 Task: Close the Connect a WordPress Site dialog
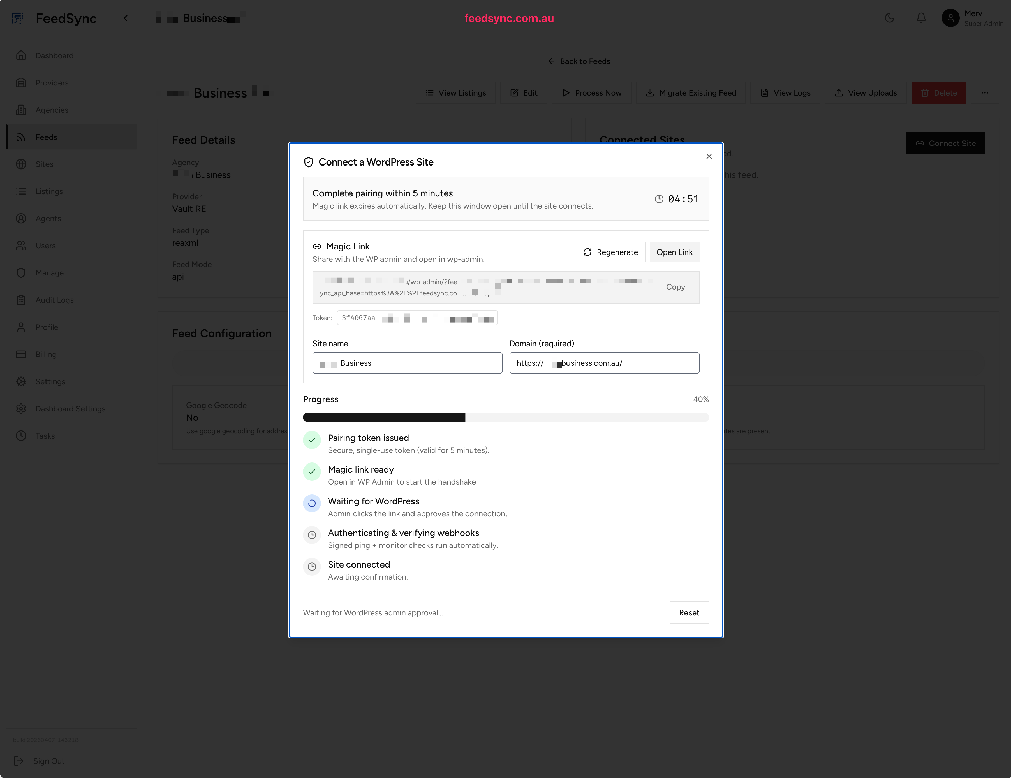coord(709,156)
